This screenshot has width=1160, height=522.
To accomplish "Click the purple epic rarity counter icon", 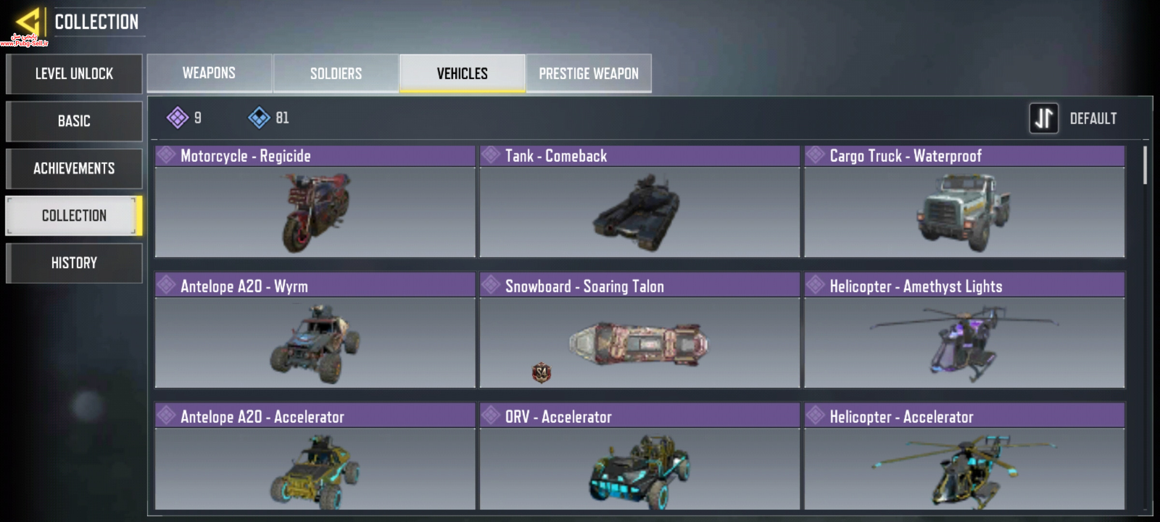I will (177, 117).
